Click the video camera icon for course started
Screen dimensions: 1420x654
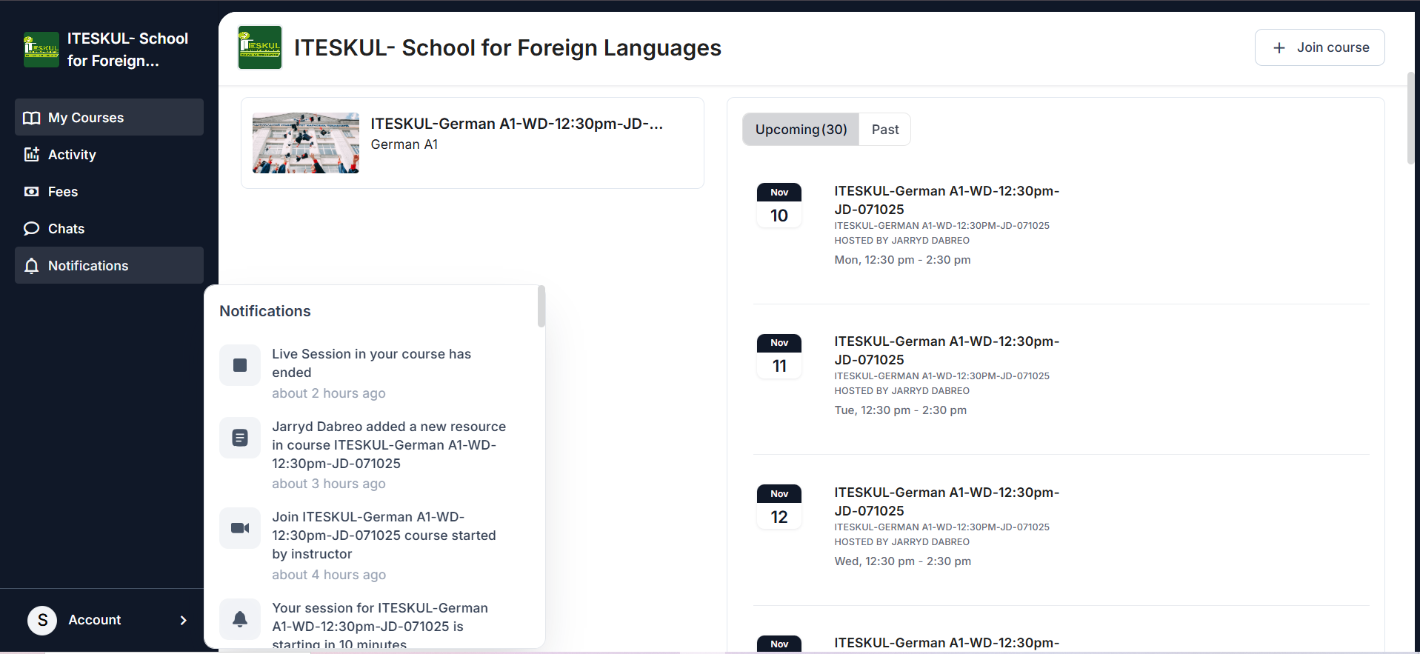point(240,528)
